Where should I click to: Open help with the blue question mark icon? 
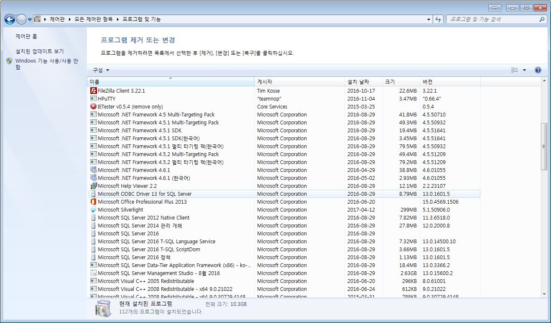[x=538, y=70]
